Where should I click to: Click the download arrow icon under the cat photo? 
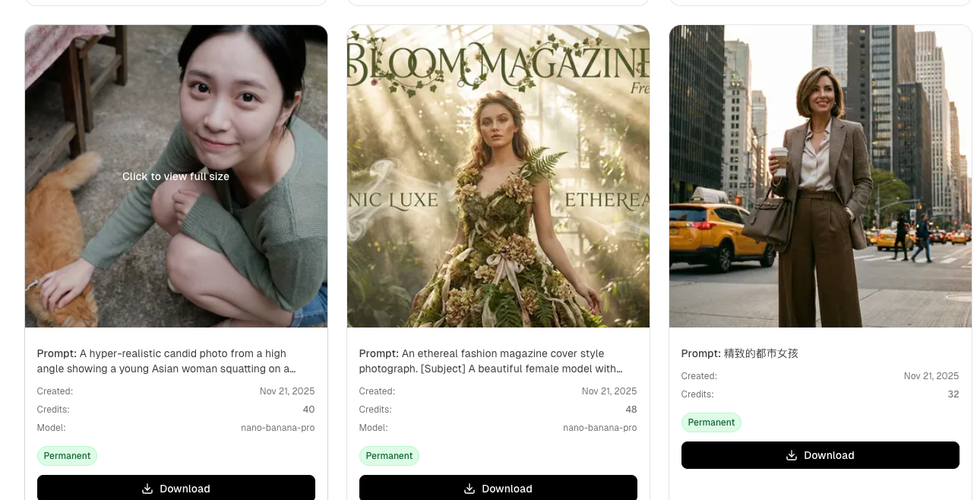[x=147, y=489]
